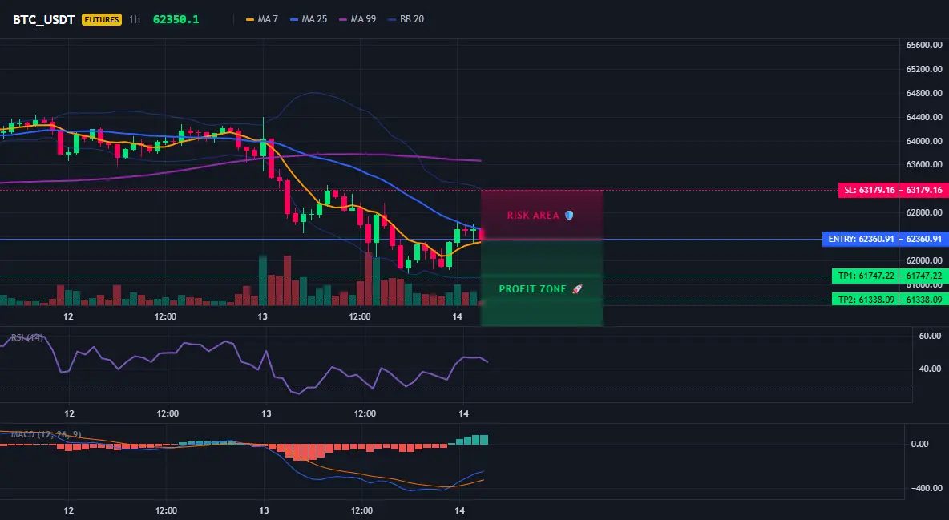Click the 13 date label under main chart

pos(262,316)
